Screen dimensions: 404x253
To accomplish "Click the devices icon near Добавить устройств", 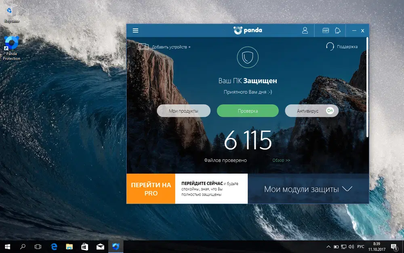I will pos(143,46).
